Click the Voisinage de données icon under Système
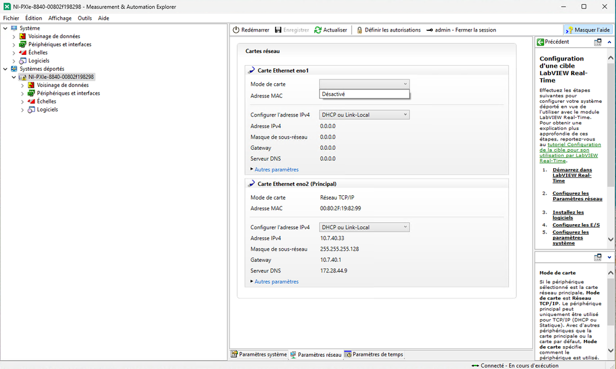 pos(23,36)
